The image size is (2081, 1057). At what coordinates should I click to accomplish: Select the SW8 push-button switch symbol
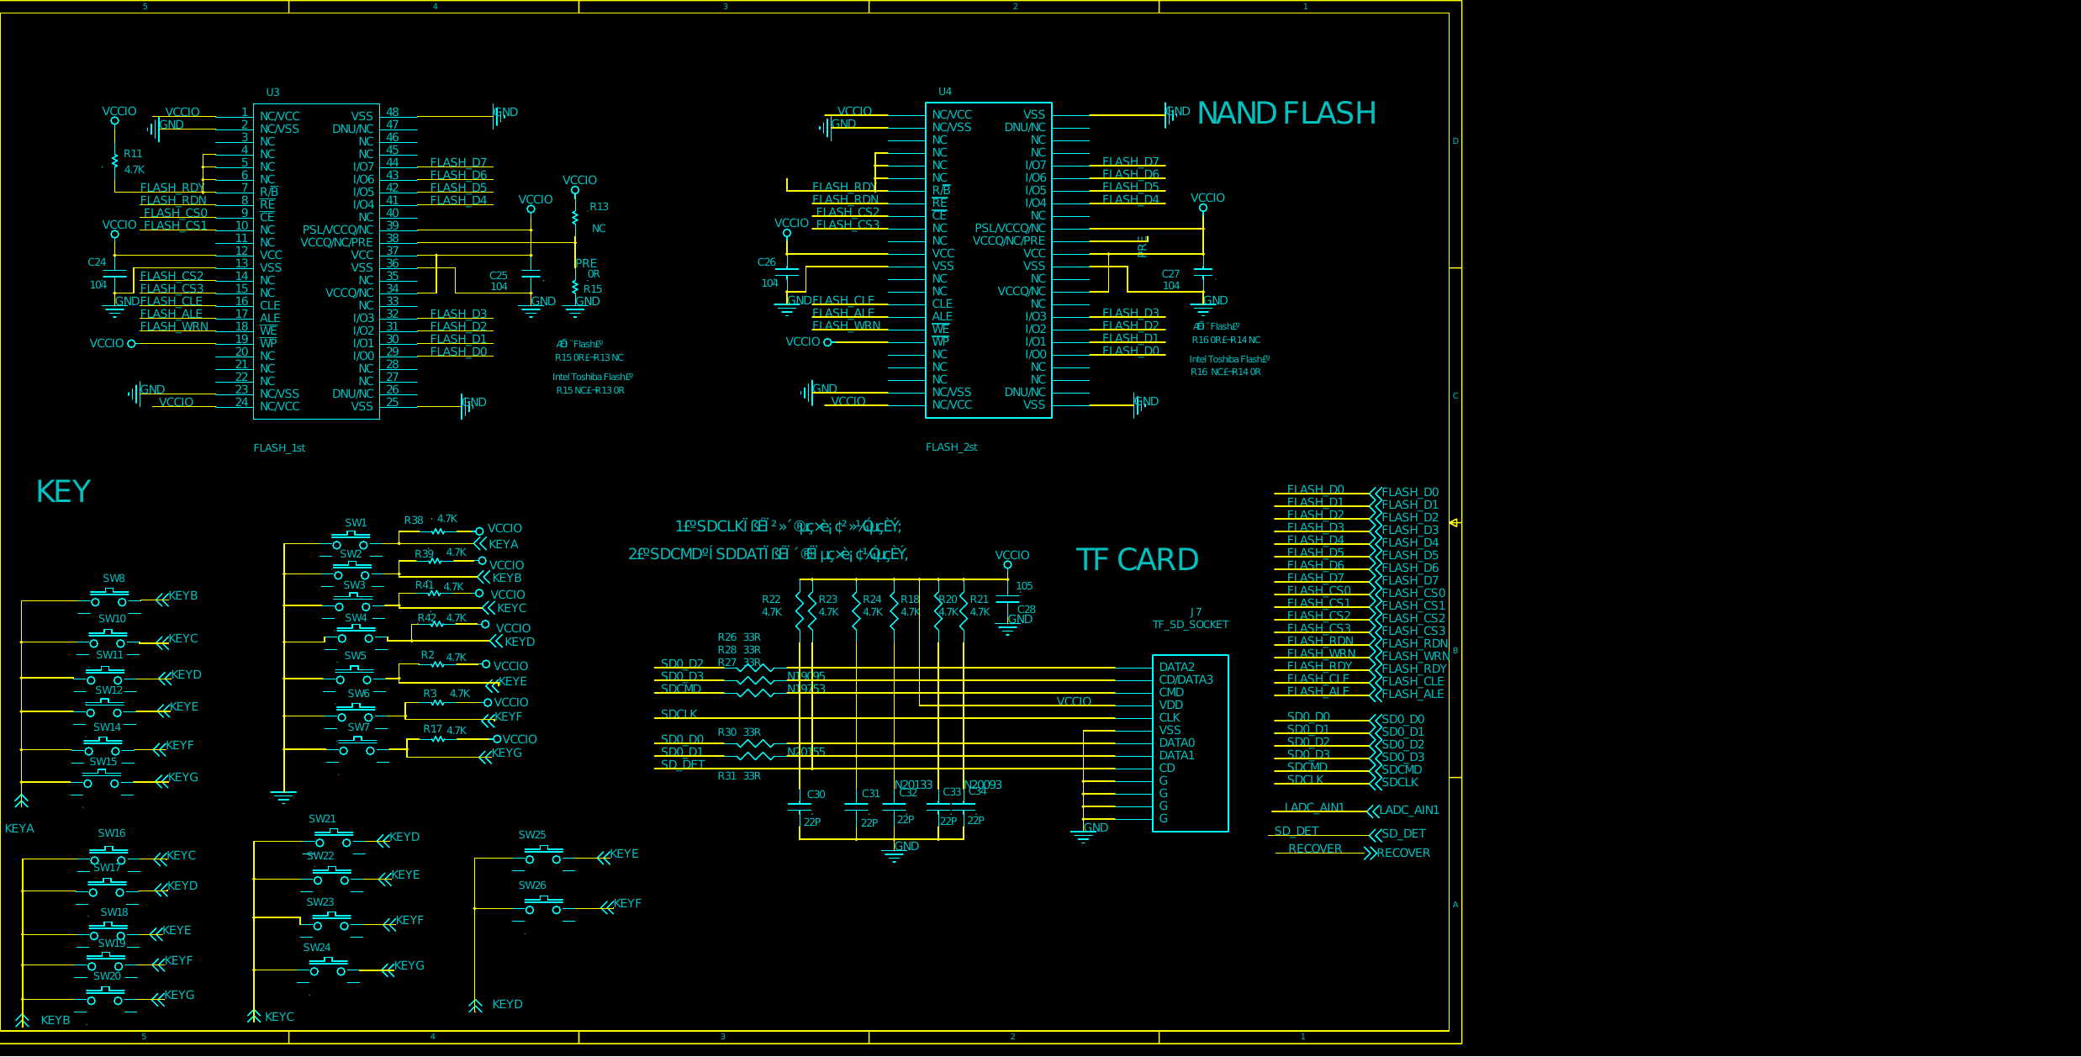(x=109, y=596)
